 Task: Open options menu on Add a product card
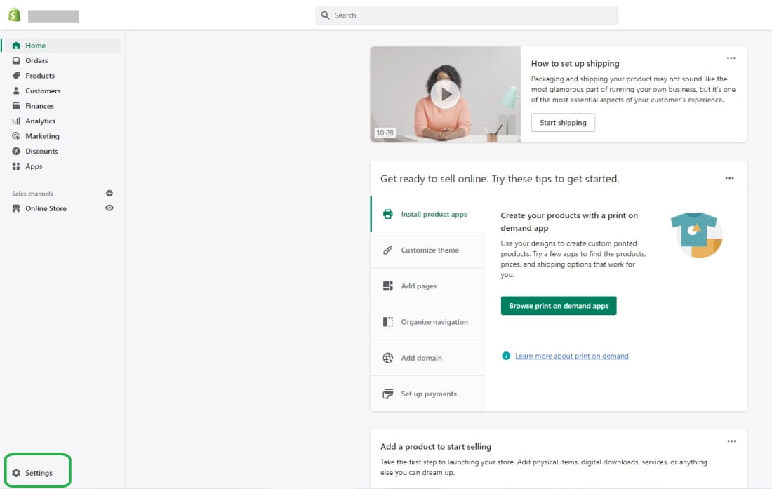731,441
